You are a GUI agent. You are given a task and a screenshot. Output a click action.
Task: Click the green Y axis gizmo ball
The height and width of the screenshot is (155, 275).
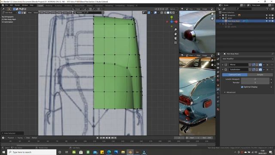(172, 17)
